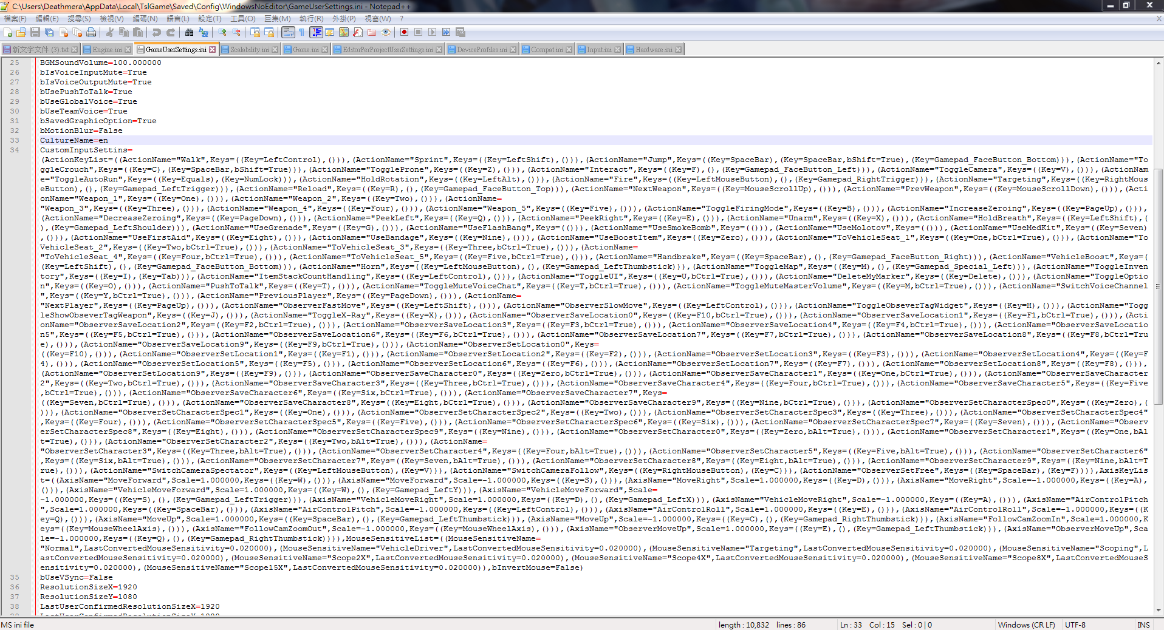Run macro multiple times icon

coord(446,32)
